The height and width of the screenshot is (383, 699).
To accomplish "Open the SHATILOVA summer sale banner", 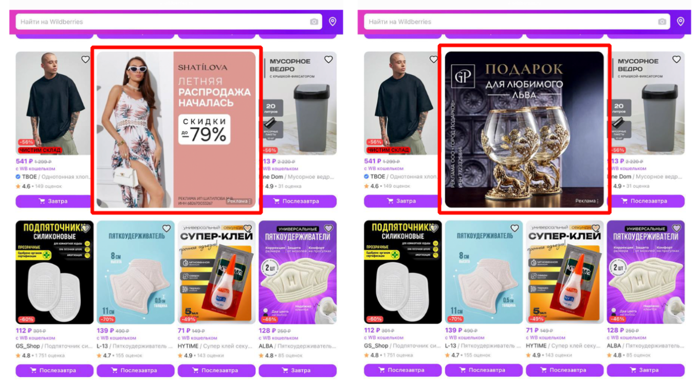I will (176, 129).
